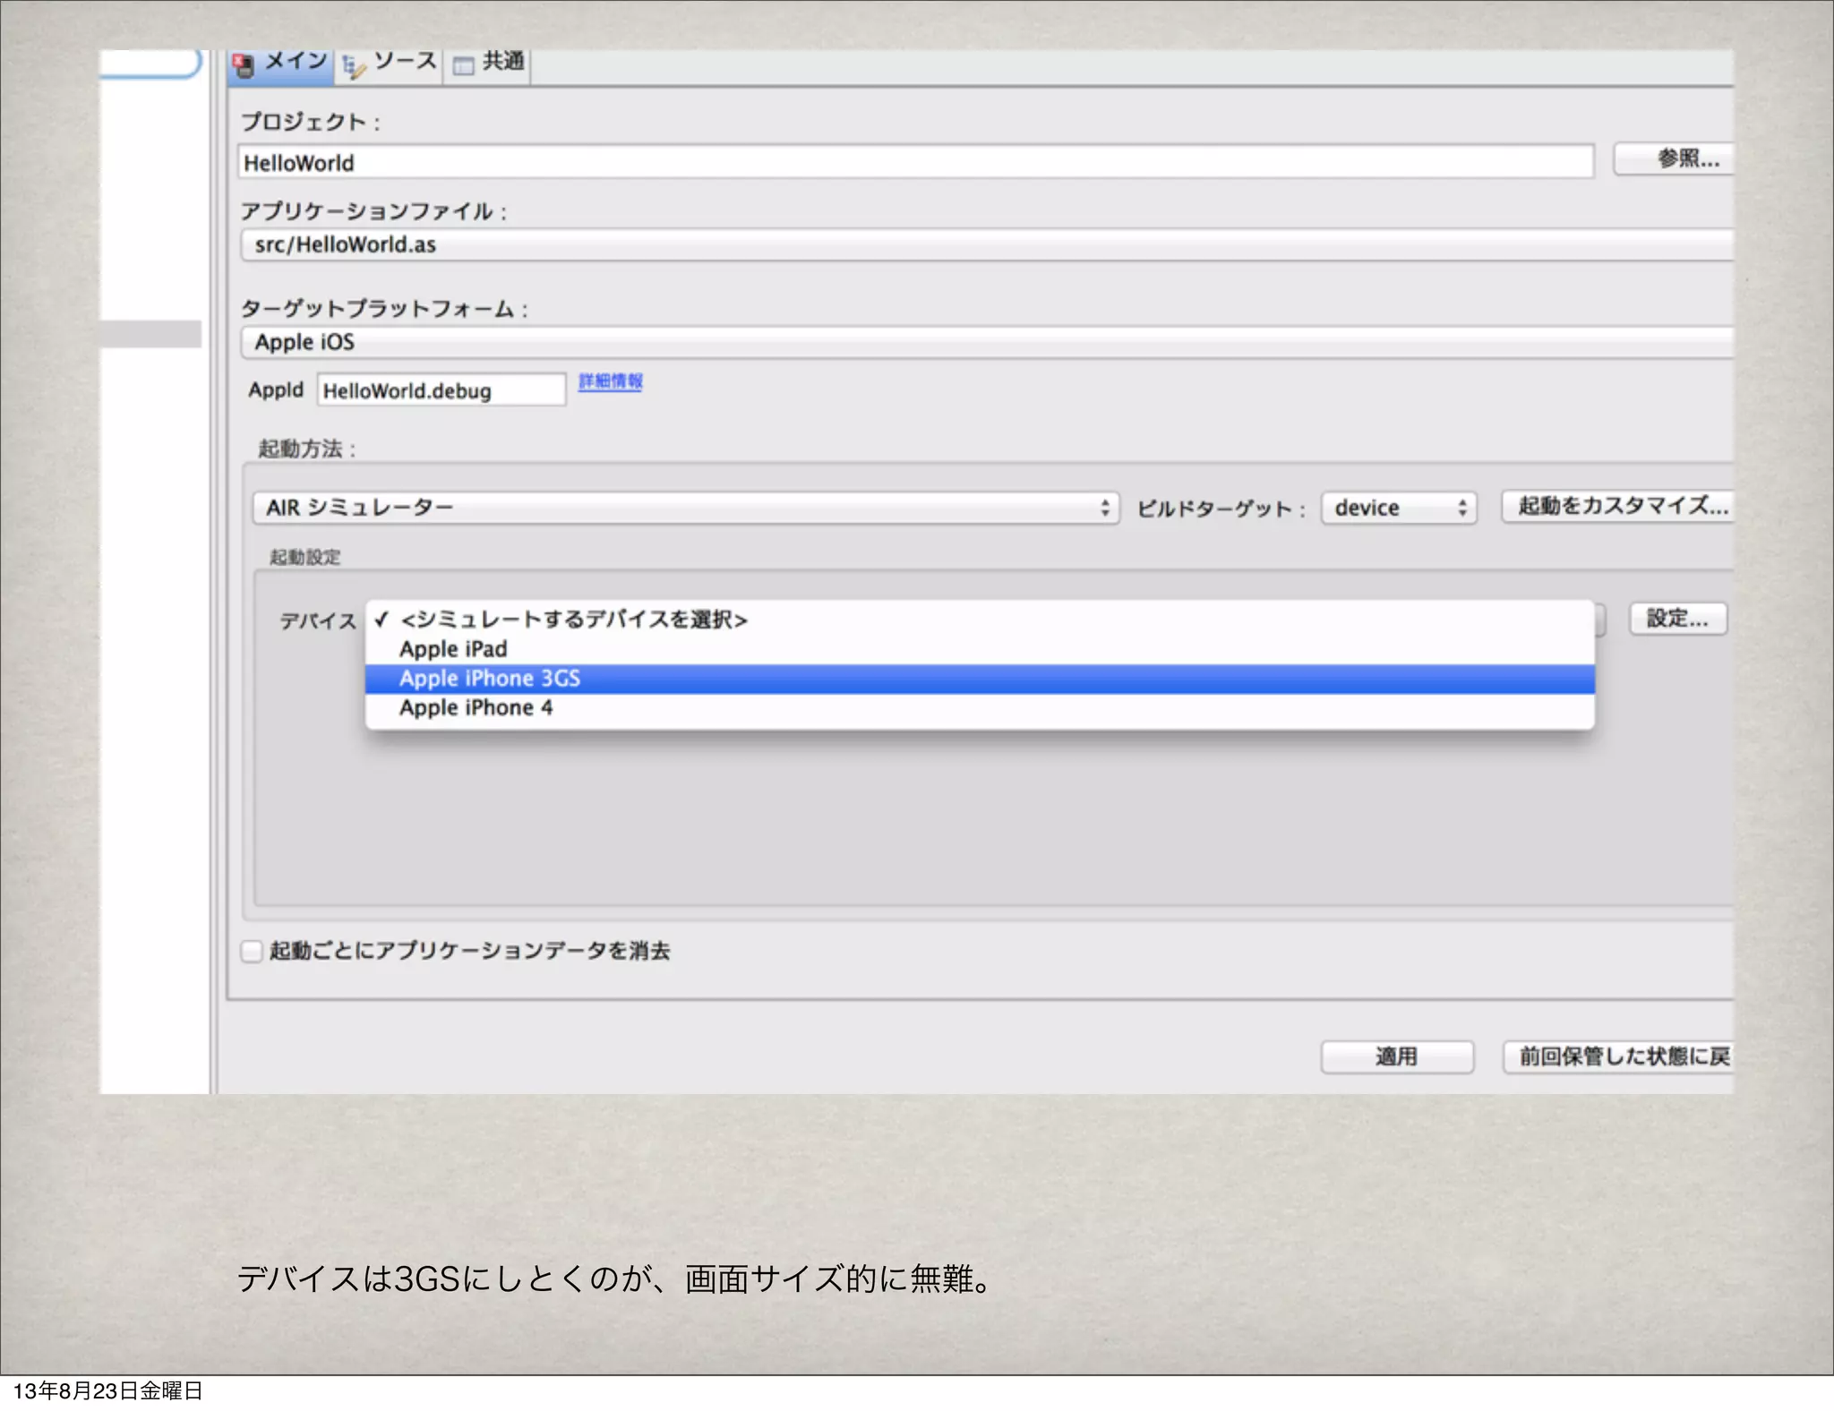Choose Apple iPad from device list

[980, 649]
